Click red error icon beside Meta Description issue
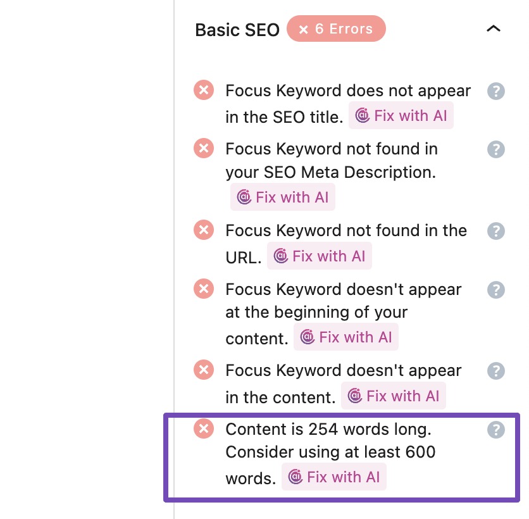 pyautogui.click(x=204, y=149)
